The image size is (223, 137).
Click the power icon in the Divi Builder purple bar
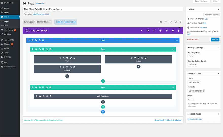[148, 31]
